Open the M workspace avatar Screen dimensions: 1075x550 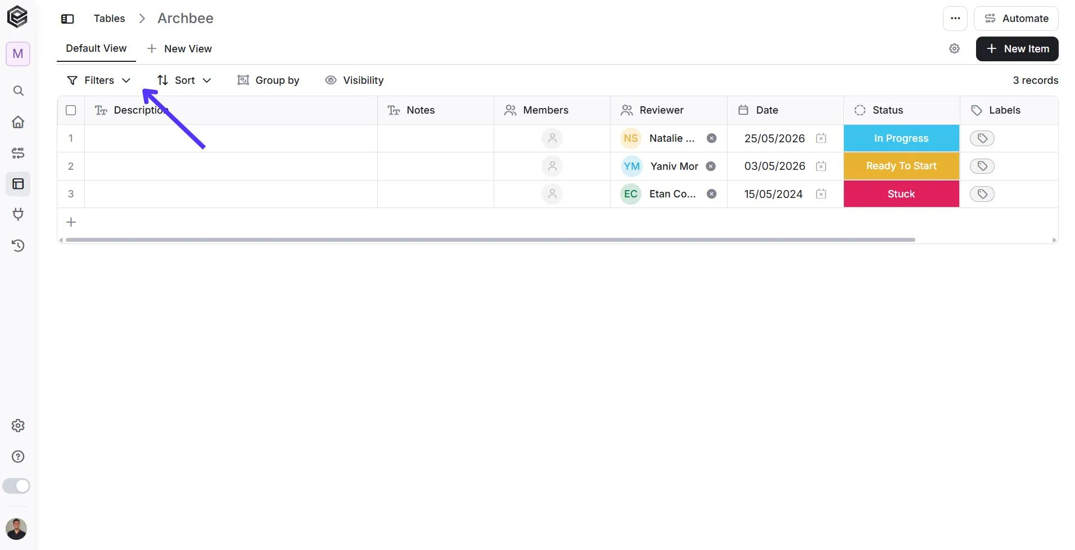[18, 54]
